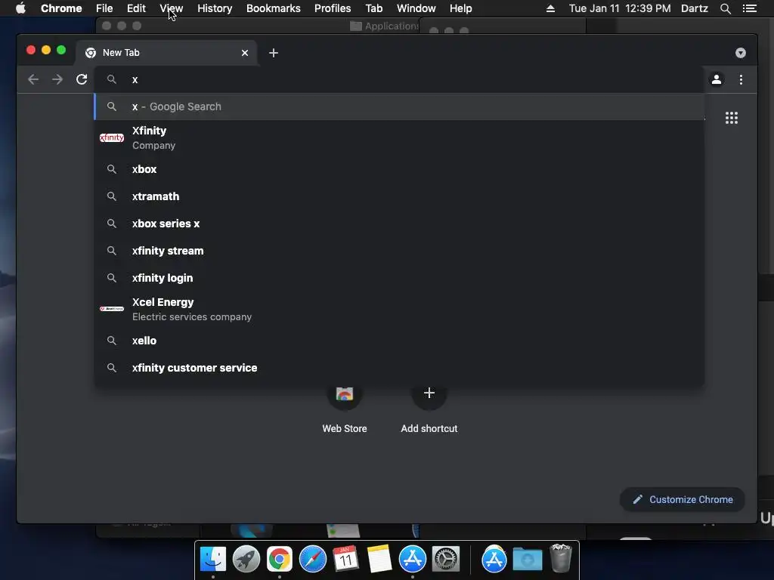Pick the xbox suggestion

[x=399, y=169]
